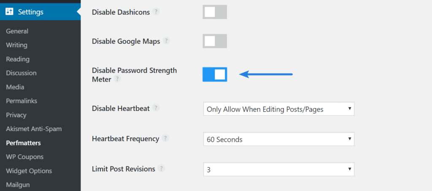The width and height of the screenshot is (432, 191).
Task: Navigate to Widget Options settings
Action: coord(29,171)
